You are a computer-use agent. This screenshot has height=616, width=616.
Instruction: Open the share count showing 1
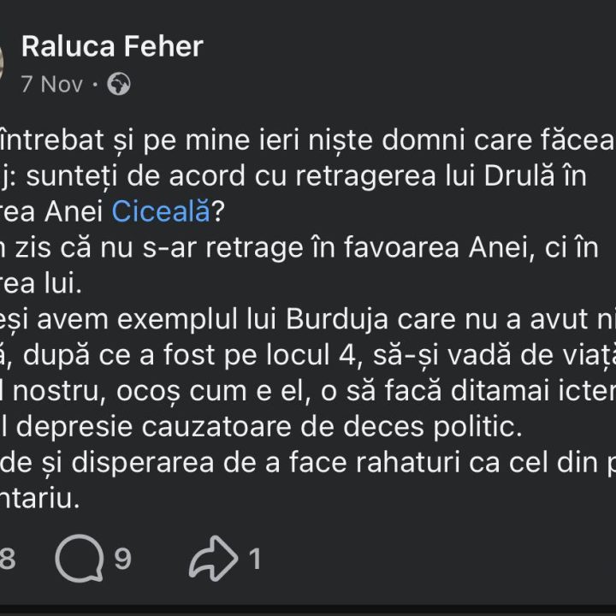[x=254, y=559]
